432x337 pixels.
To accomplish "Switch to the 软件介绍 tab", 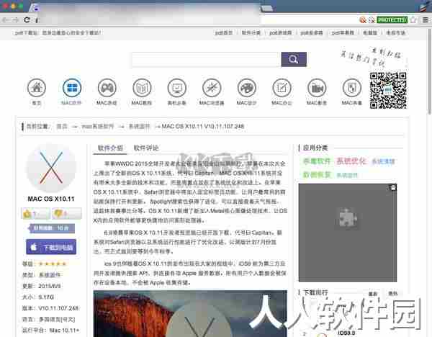I will [x=110, y=148].
